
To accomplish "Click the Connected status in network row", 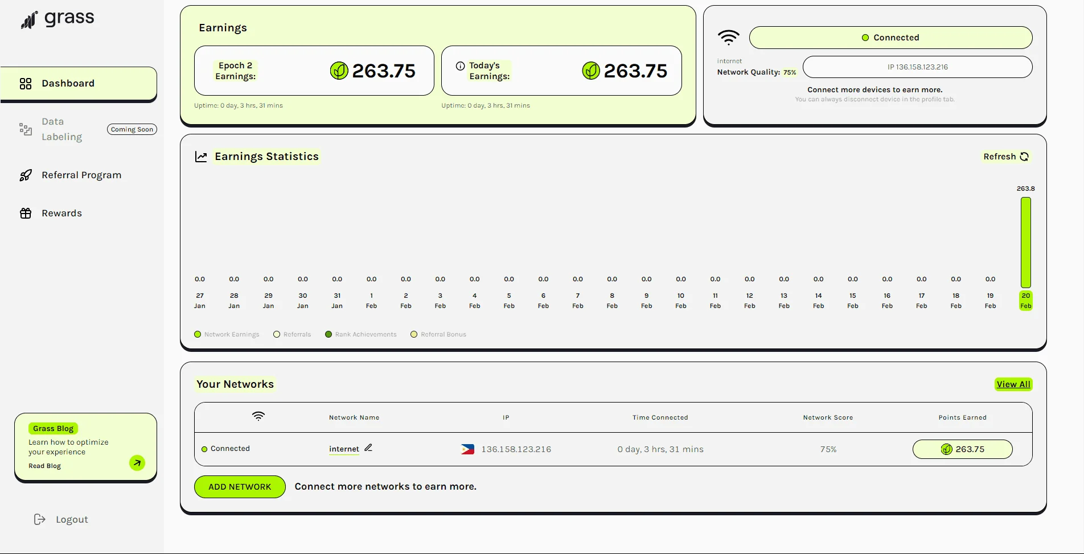I will 225,449.
